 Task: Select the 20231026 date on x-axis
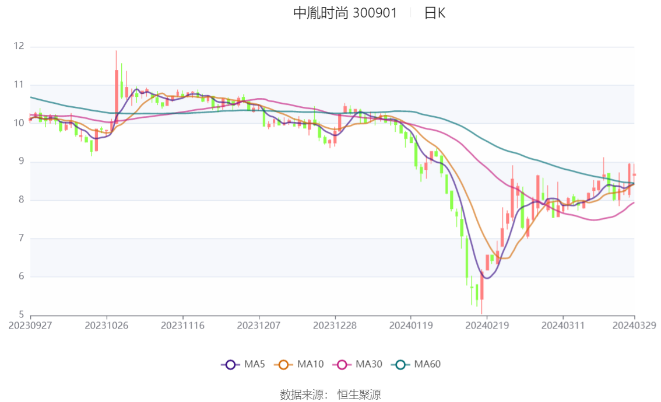point(107,326)
